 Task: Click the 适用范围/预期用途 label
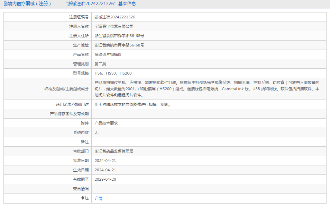click(72, 104)
